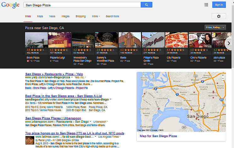This screenshot has width=234, height=148.
Task: Switch to the Shopping tab
Action: pyautogui.click(x=81, y=16)
